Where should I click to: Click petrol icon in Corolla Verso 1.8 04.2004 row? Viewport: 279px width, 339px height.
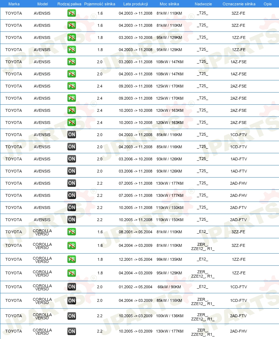(71, 273)
